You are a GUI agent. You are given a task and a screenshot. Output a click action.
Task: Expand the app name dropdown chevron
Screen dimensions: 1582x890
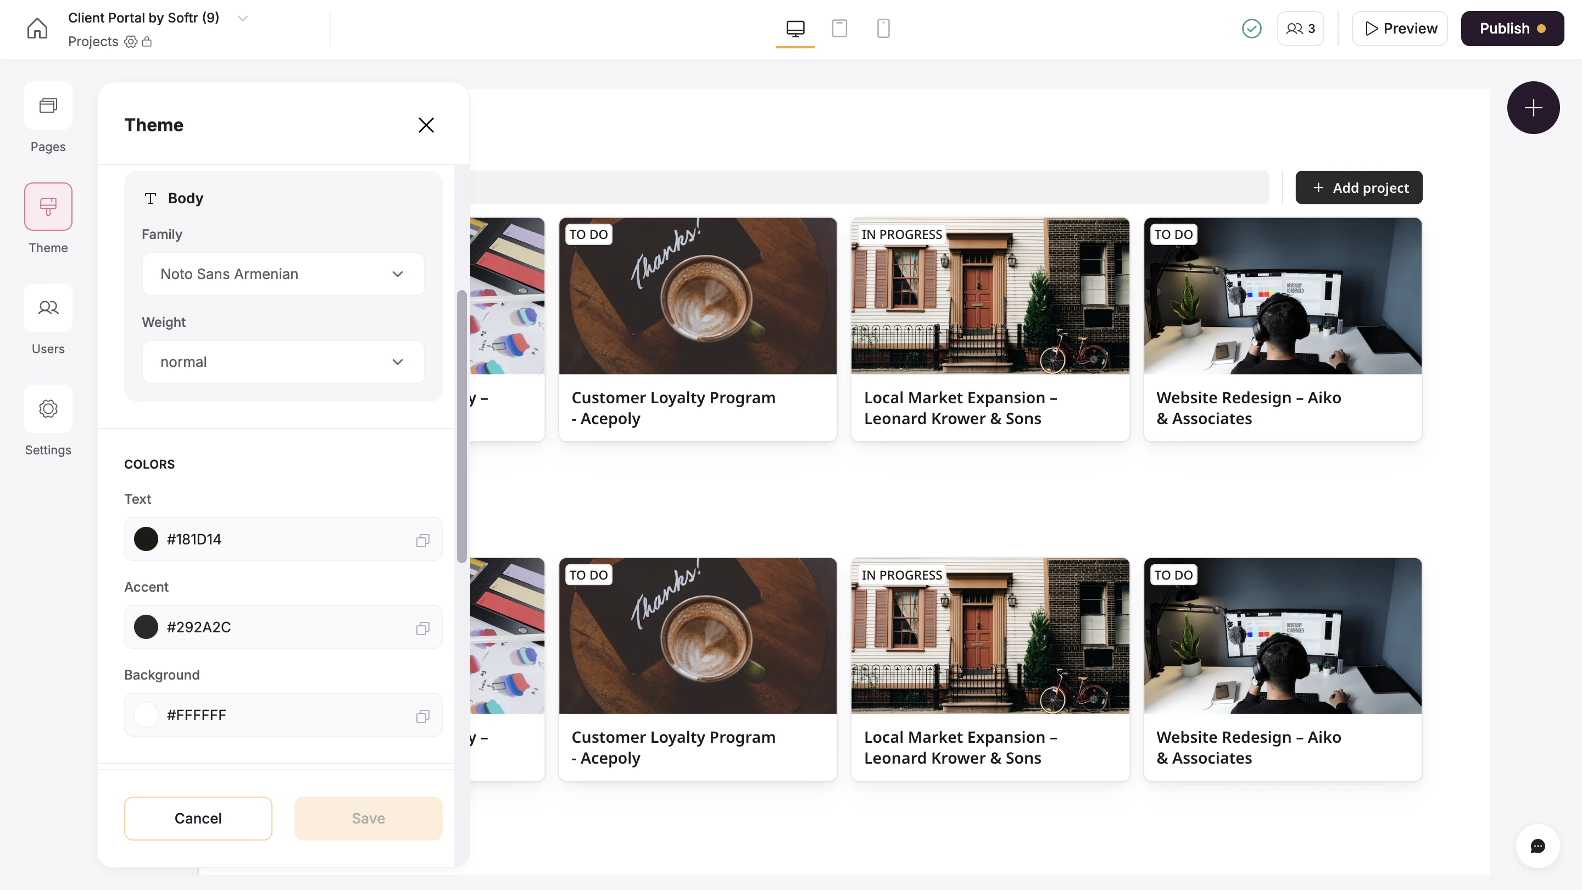pyautogui.click(x=243, y=19)
